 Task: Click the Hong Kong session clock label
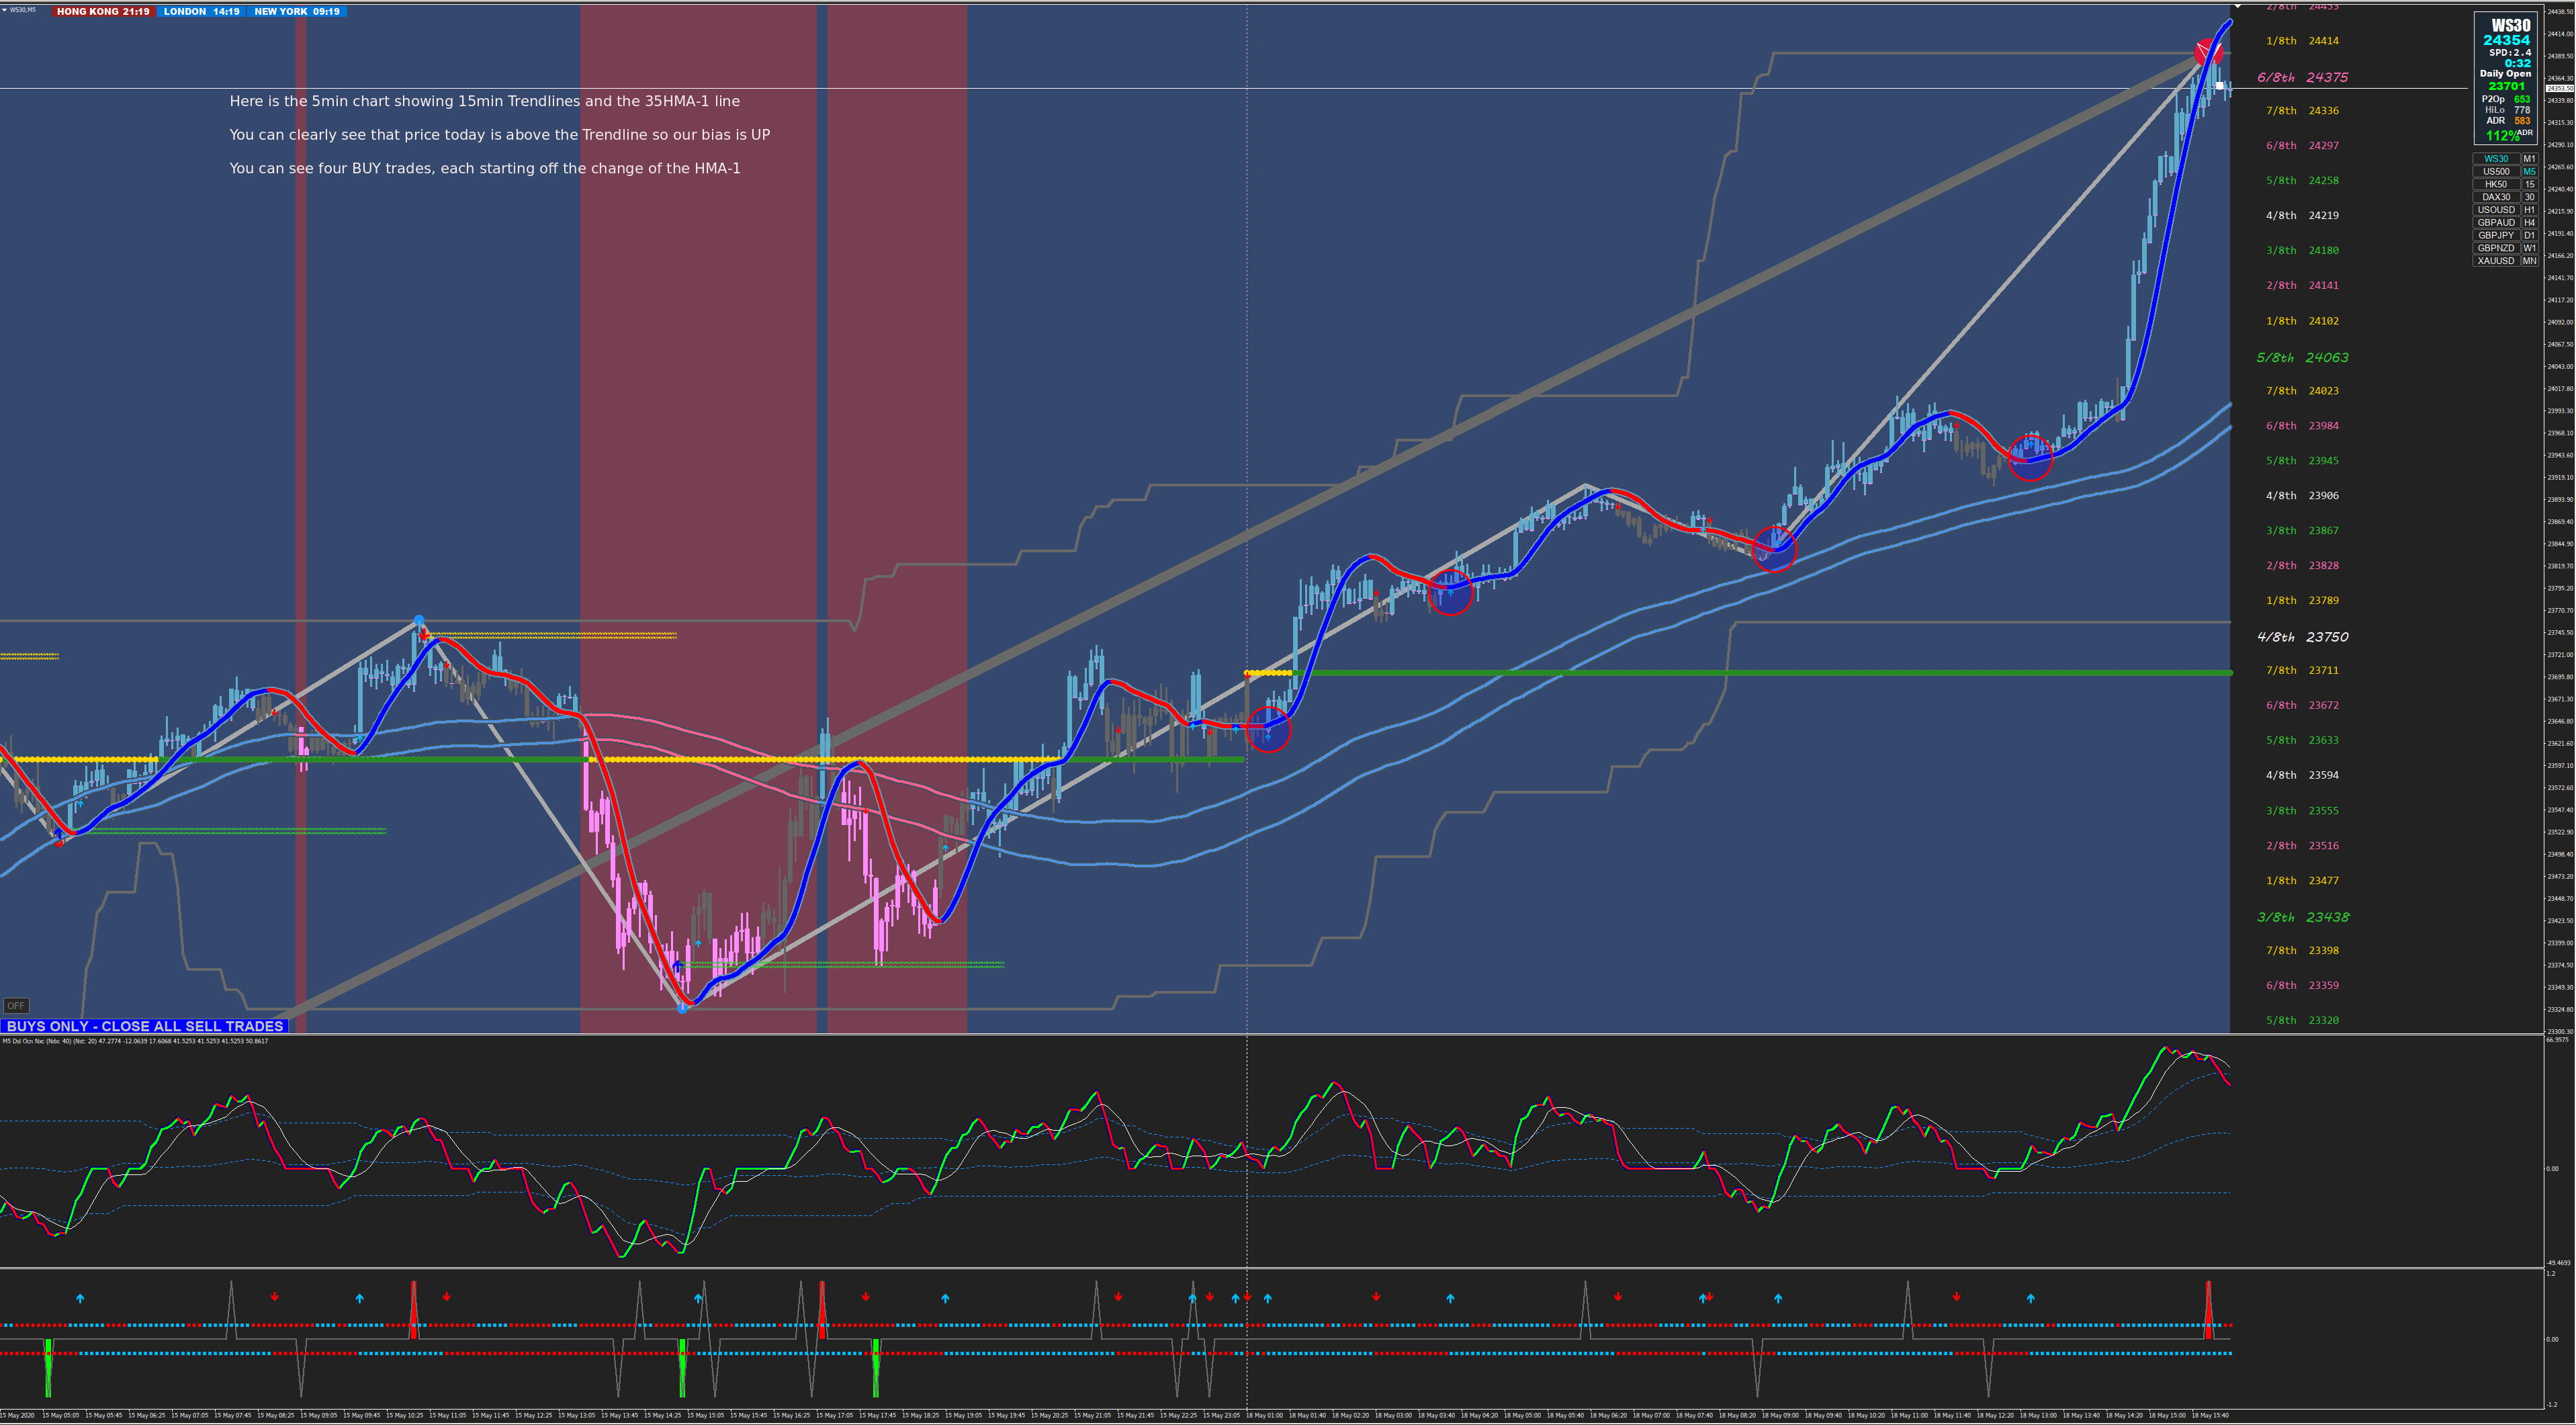103,12
